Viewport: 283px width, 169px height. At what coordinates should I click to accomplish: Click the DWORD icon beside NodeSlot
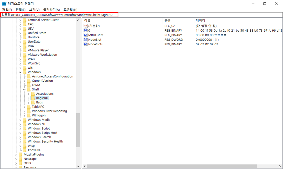pyautogui.click(x=86, y=40)
